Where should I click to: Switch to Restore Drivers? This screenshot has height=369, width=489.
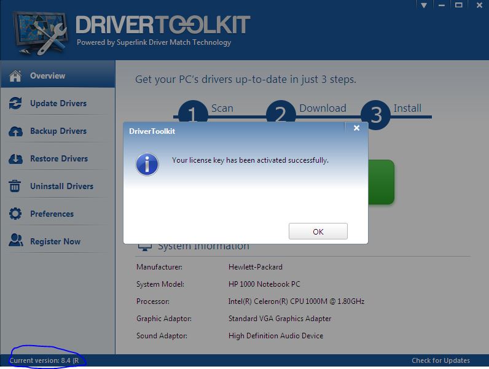(x=58, y=158)
